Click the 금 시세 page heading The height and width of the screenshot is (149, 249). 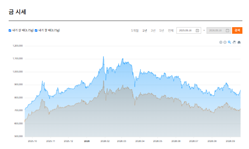point(17,12)
